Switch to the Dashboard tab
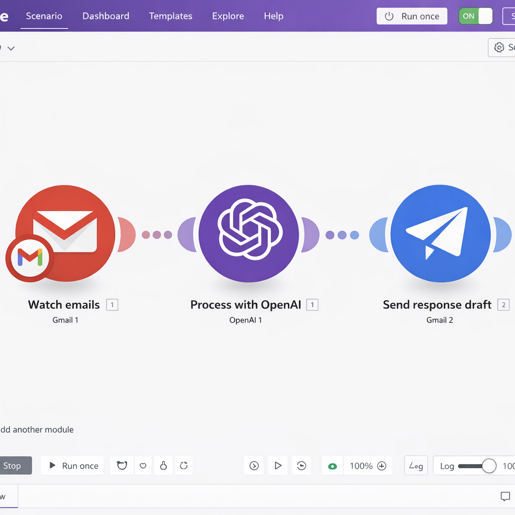Viewport: 515px width, 515px height. click(x=106, y=16)
